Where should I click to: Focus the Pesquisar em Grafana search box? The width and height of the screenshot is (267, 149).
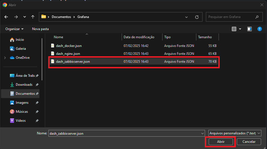point(234,17)
